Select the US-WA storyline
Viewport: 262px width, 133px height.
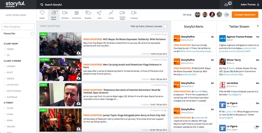pyautogui.click(x=10, y=108)
